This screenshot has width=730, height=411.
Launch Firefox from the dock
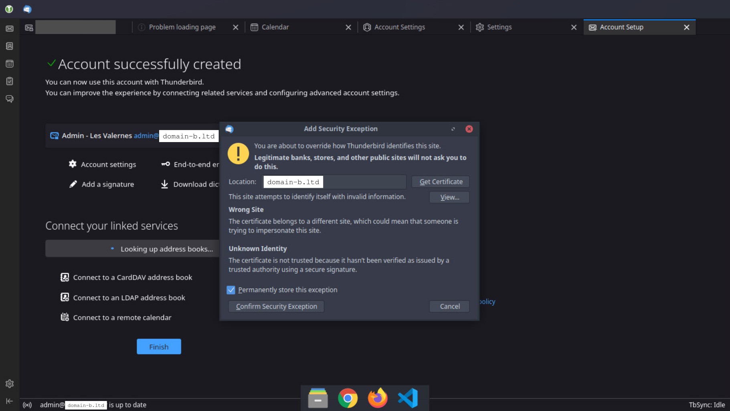click(377, 398)
